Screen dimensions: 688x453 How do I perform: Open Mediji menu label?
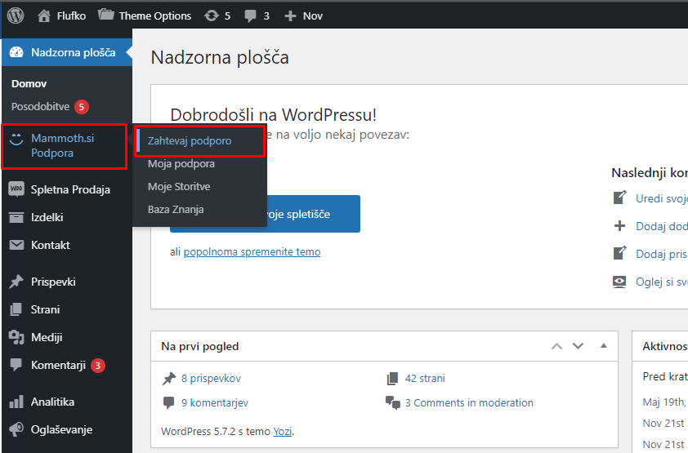click(x=47, y=337)
